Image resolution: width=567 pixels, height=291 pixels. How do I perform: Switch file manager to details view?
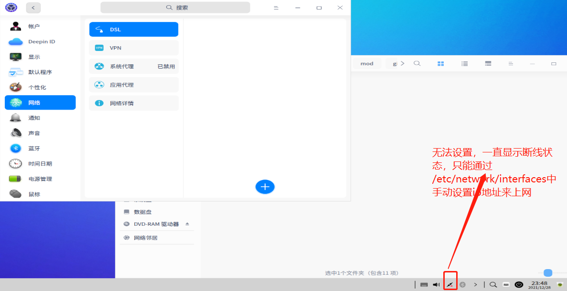(488, 63)
